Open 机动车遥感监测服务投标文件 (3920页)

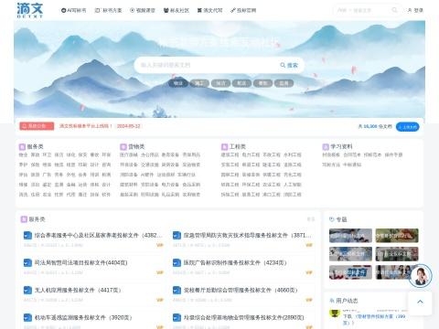click(x=83, y=318)
